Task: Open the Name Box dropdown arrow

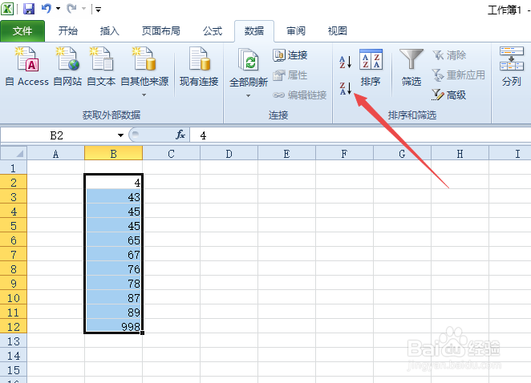Action: 120,135
